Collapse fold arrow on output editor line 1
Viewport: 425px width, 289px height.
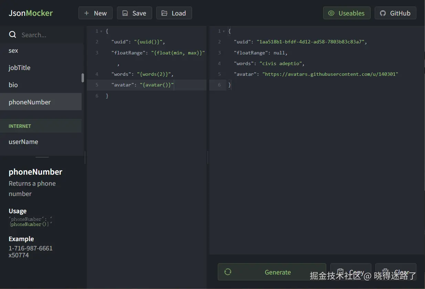[224, 31]
